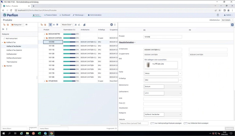
Task: Open the Master Data view dropdown
Action: [x=67, y=25]
